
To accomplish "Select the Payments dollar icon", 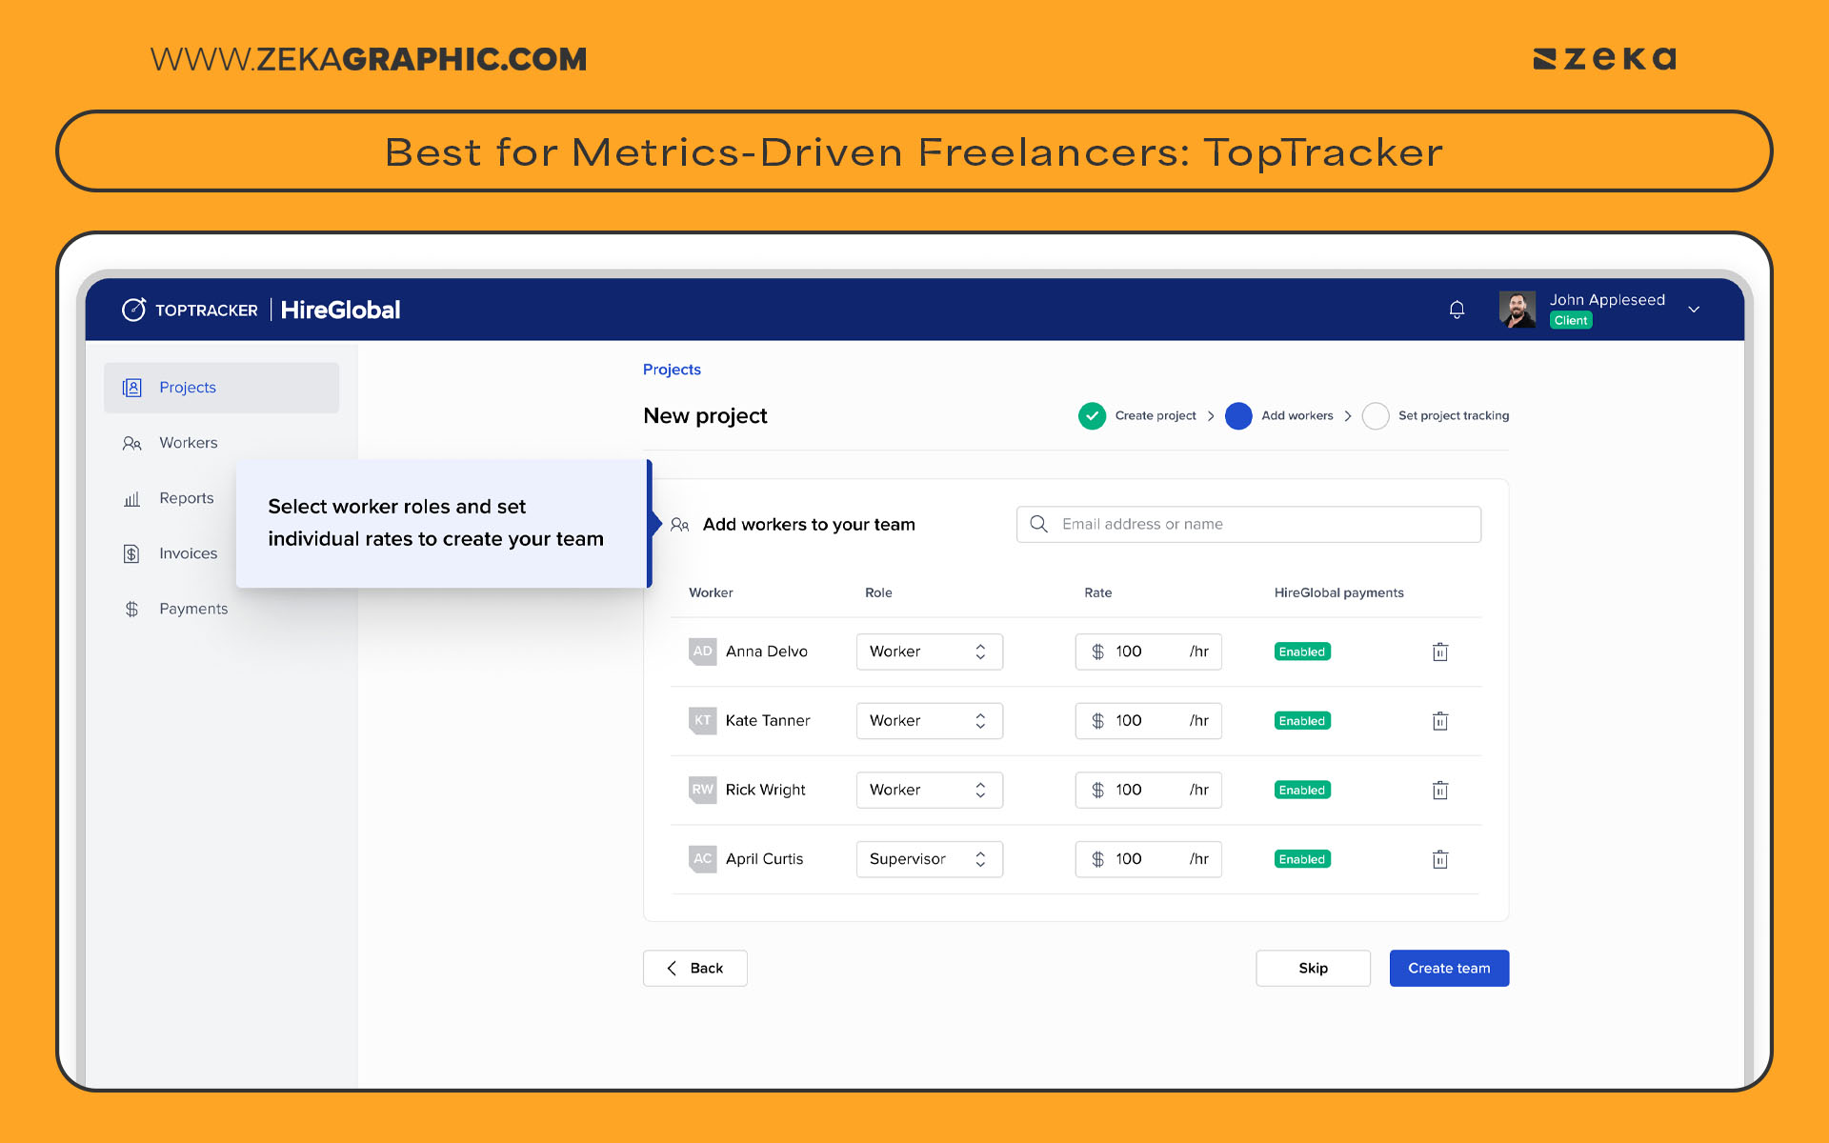I will click(x=131, y=609).
